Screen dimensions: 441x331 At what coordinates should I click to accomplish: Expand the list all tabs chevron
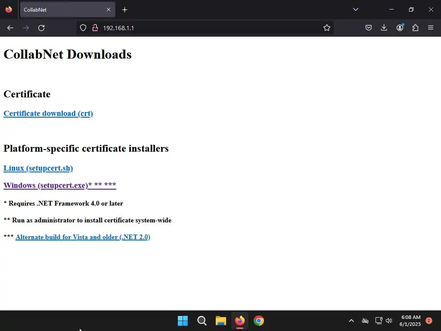355,9
